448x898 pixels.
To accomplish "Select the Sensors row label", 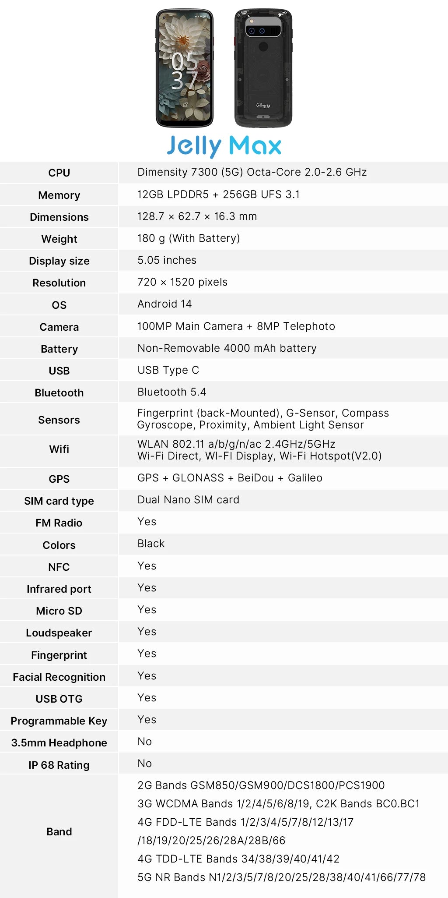I will pyautogui.click(x=59, y=420).
